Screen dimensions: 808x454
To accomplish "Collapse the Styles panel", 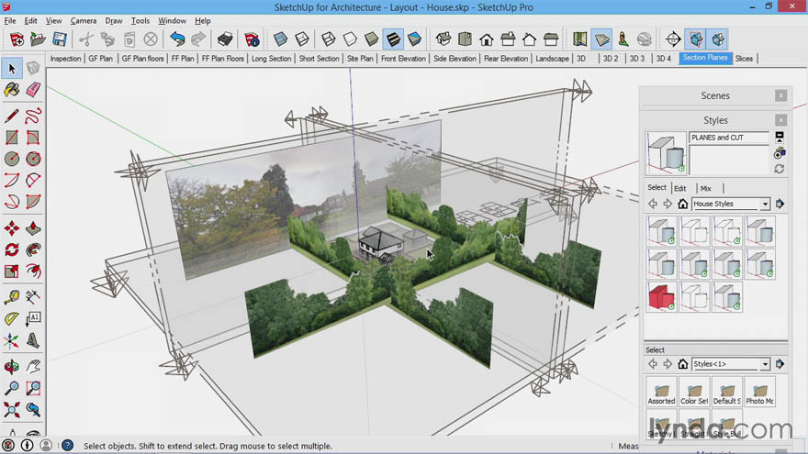I will click(x=781, y=120).
